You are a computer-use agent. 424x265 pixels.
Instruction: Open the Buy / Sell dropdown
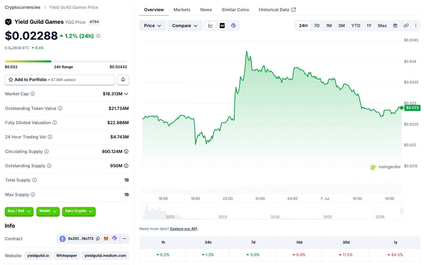(19, 211)
